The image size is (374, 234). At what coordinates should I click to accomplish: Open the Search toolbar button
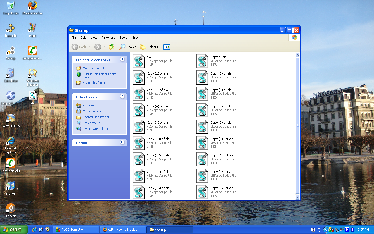128,47
